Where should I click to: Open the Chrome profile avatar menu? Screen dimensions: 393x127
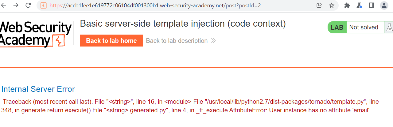(x=384, y=5)
